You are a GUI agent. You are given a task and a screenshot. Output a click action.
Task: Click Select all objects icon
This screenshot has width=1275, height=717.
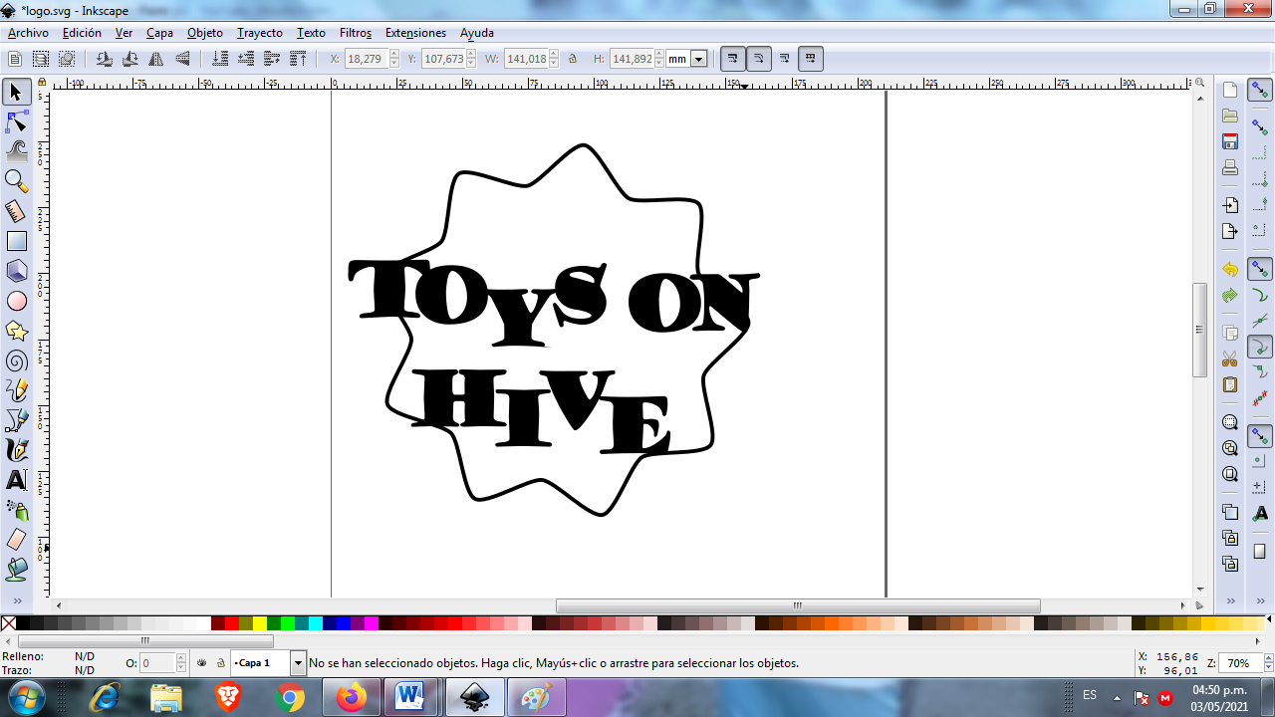[15, 59]
